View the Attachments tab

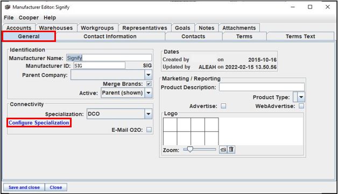(239, 28)
